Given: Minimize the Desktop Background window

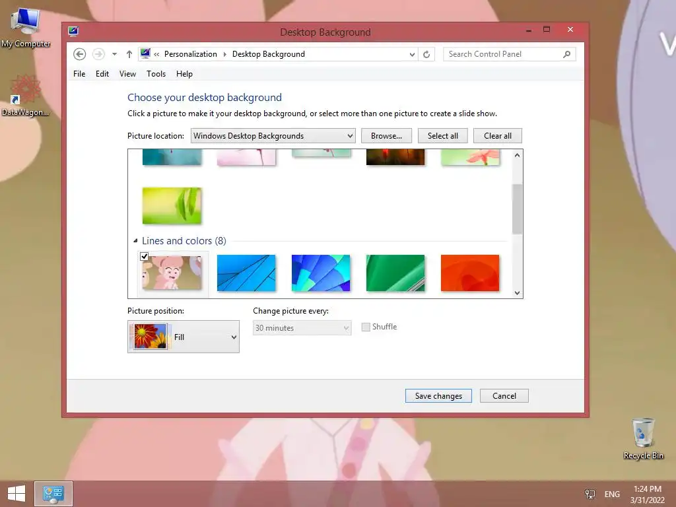Looking at the screenshot, I should pyautogui.click(x=529, y=30).
